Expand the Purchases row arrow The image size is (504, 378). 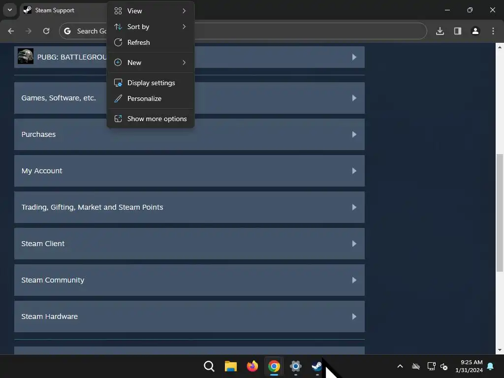pos(354,134)
